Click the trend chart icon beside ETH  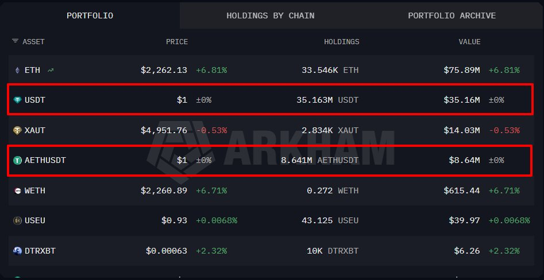pos(51,71)
